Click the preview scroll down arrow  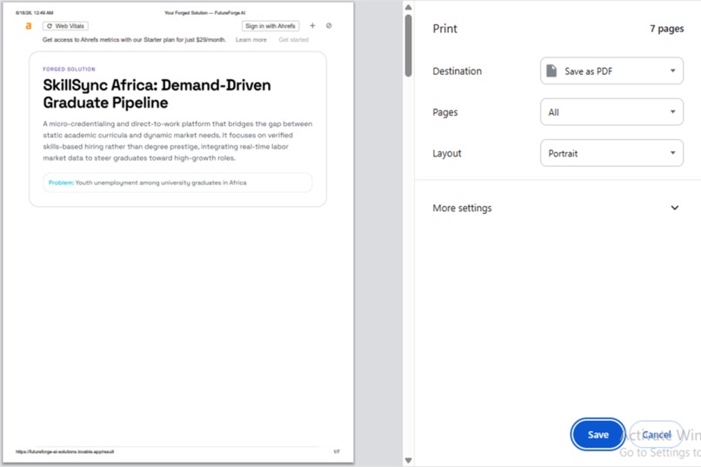click(408, 460)
